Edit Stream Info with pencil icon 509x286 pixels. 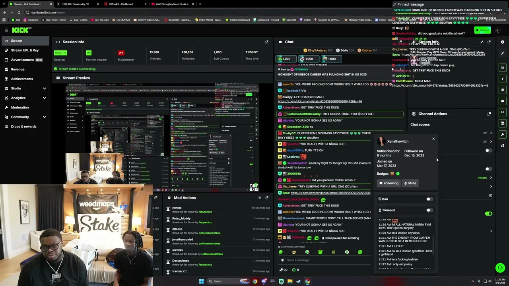[x=482, y=42]
